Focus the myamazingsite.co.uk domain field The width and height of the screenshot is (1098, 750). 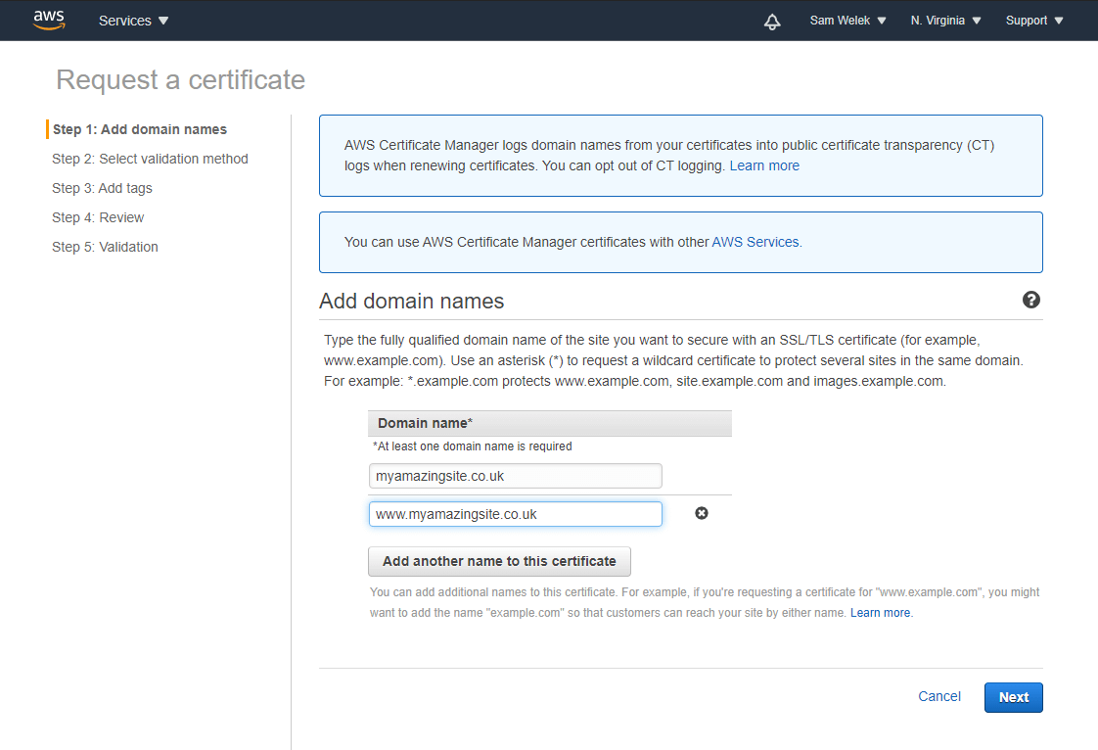point(516,476)
